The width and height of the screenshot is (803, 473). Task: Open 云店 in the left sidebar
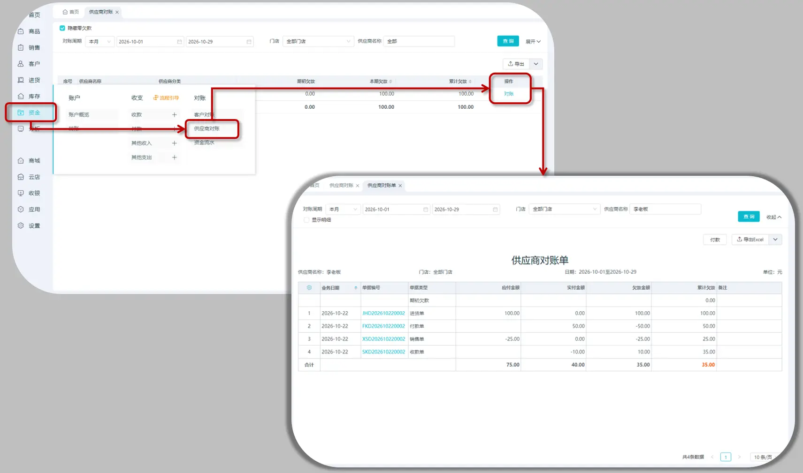(x=30, y=177)
